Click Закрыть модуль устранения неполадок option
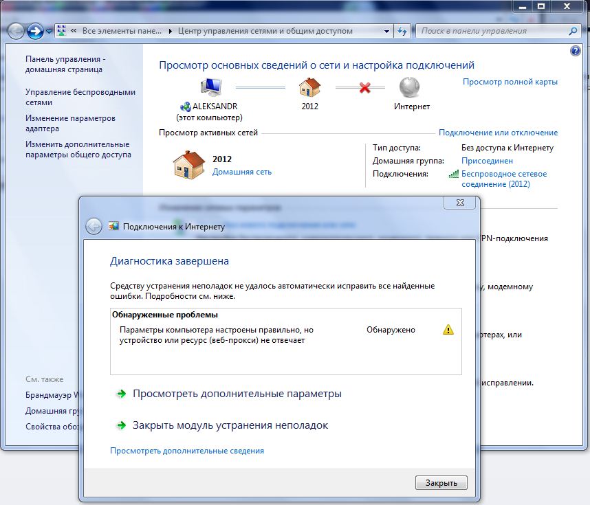 point(230,425)
